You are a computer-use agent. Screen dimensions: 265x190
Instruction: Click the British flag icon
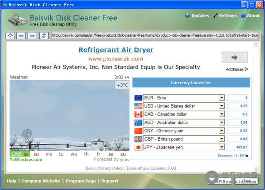pos(138,139)
